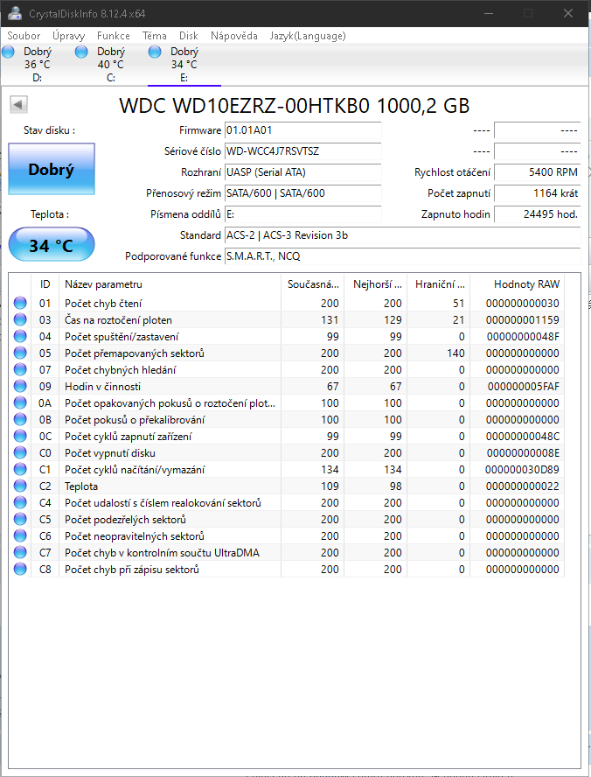The width and height of the screenshot is (591, 777).
Task: Click status orb for row ID C4
Action: click(x=20, y=502)
